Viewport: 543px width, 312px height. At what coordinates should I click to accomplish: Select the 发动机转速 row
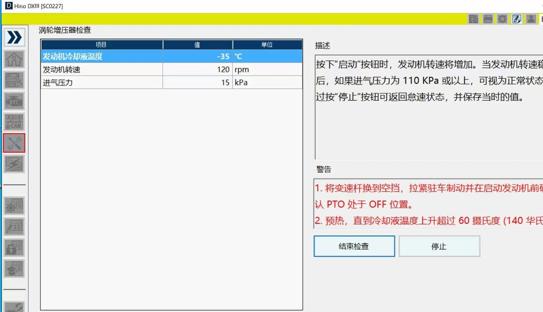tap(101, 70)
